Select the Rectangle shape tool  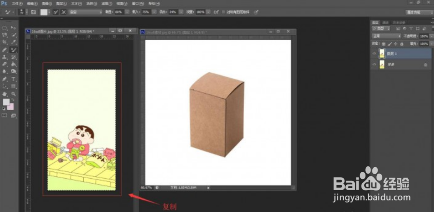13,86
